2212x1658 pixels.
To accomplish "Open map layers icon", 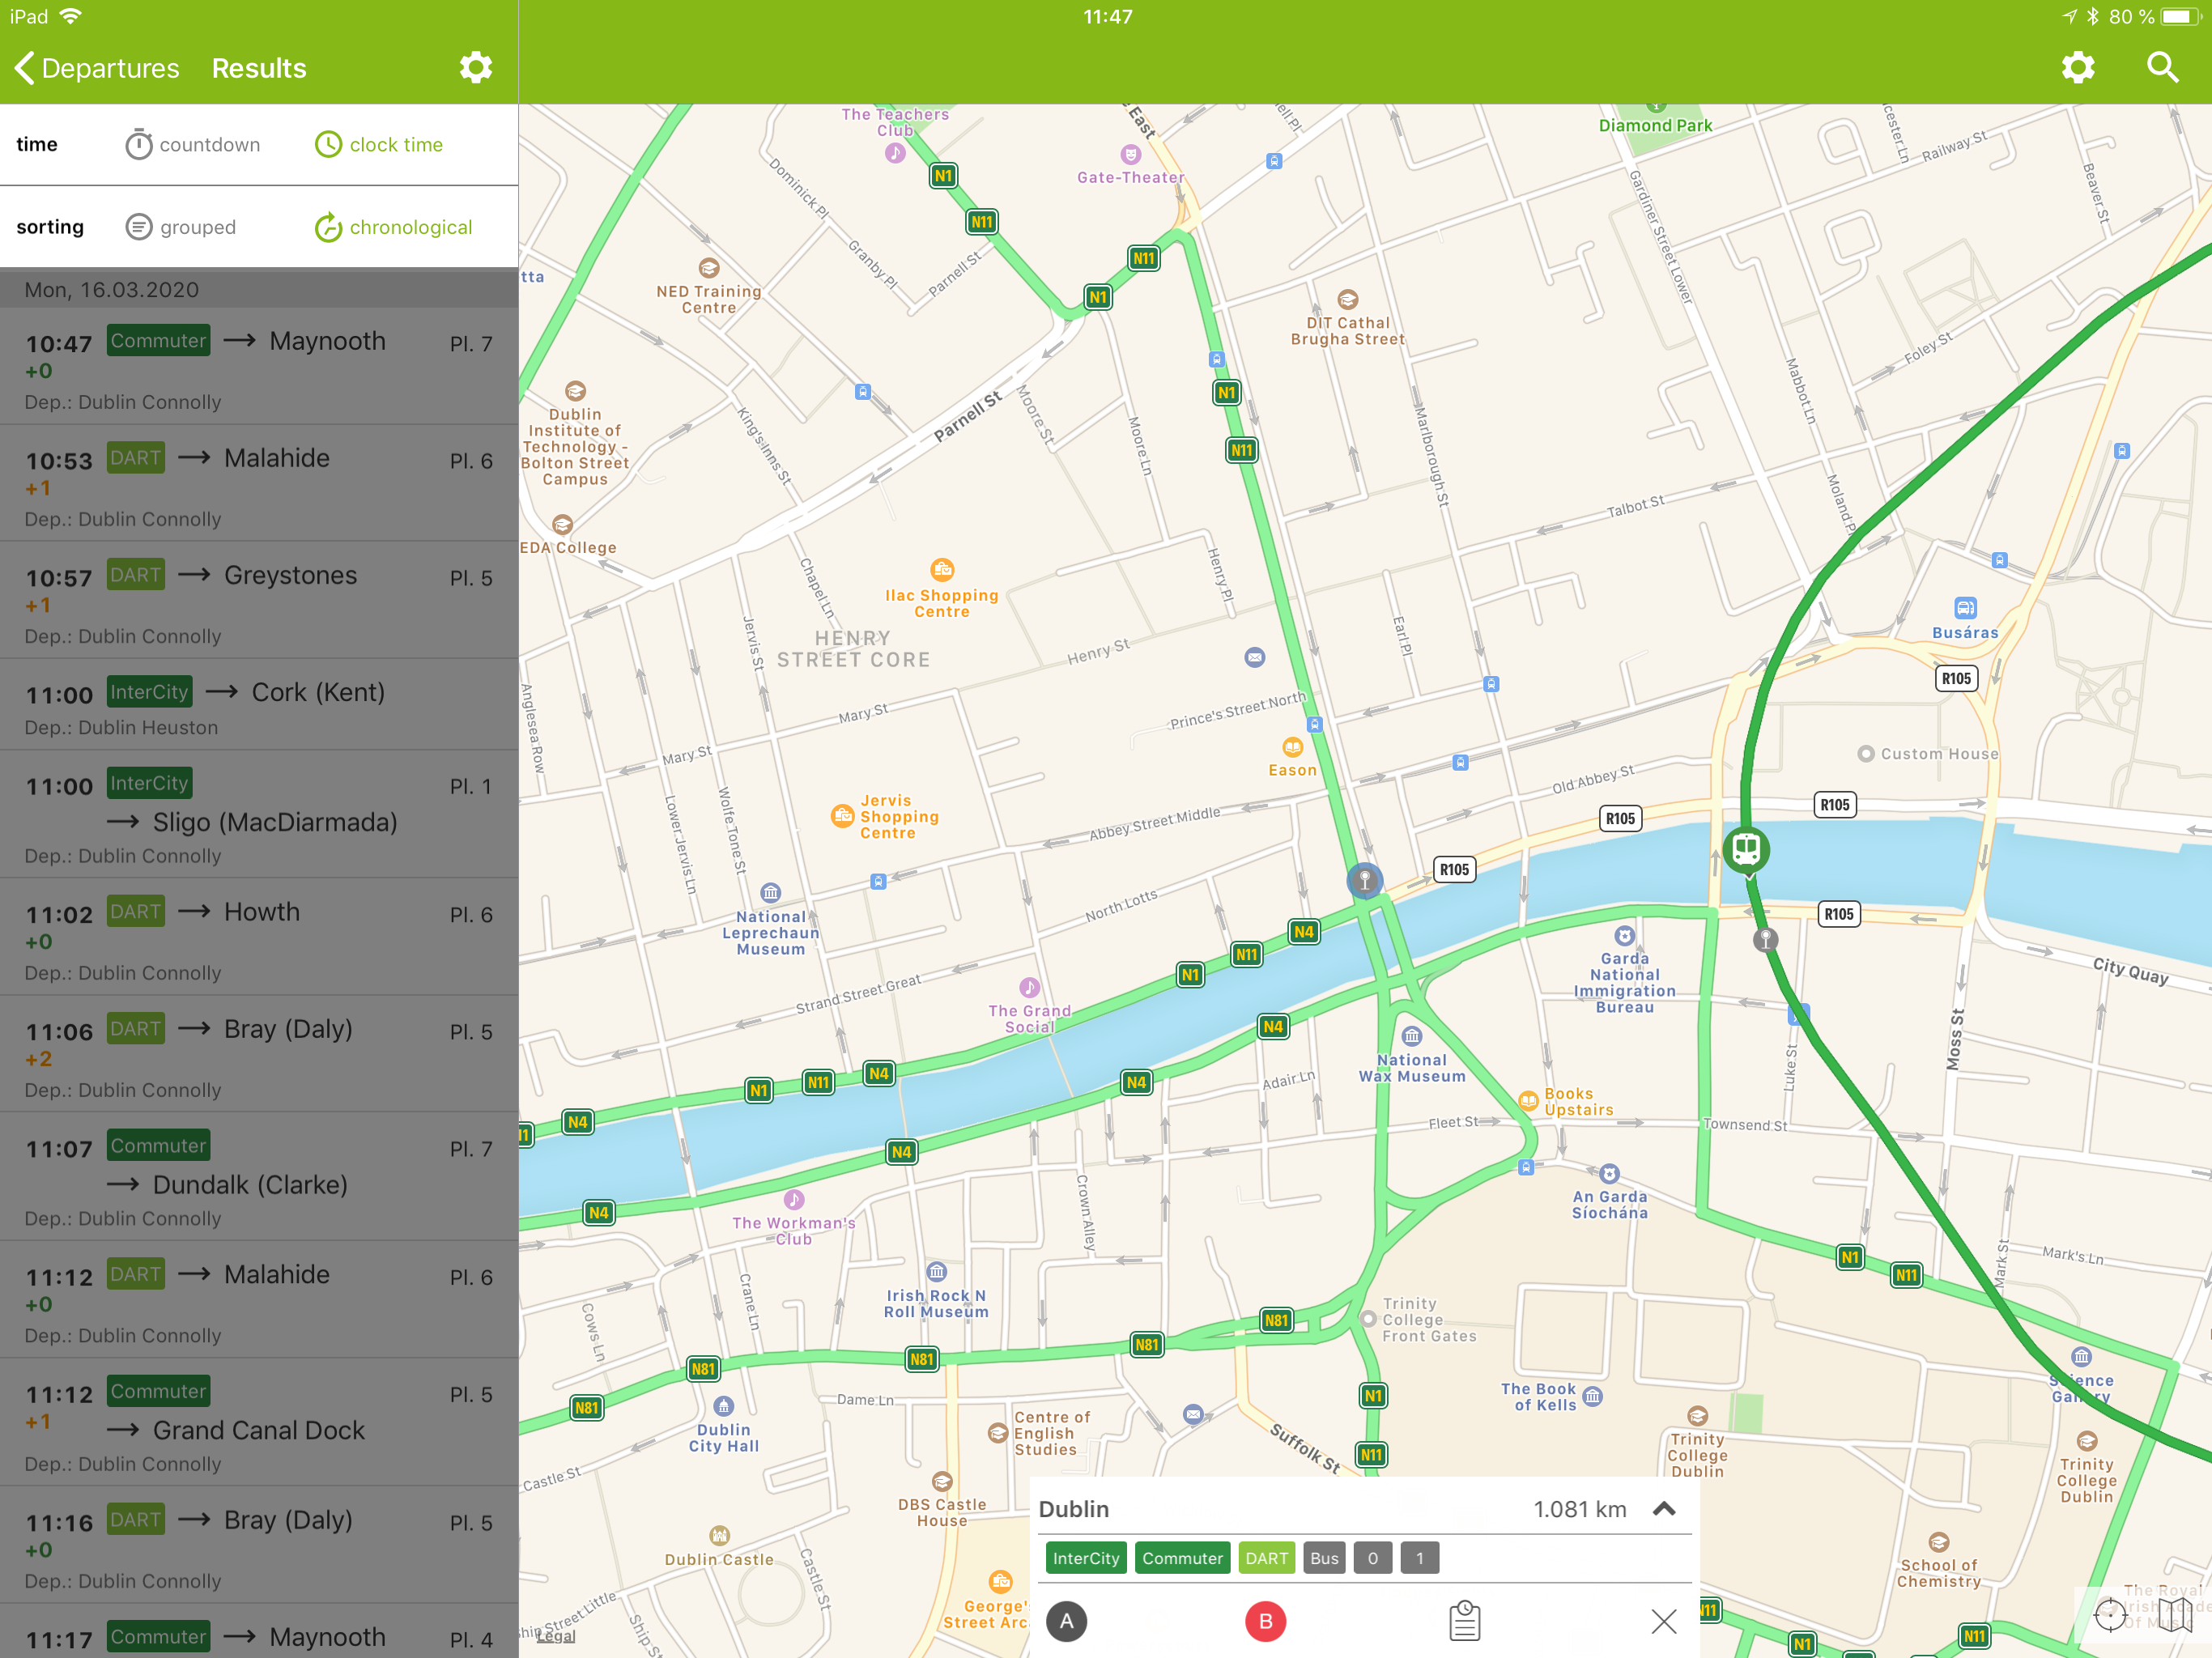I will [2174, 1614].
